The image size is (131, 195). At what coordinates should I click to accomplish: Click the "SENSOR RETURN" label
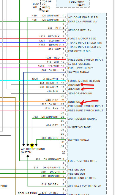(80, 30)
